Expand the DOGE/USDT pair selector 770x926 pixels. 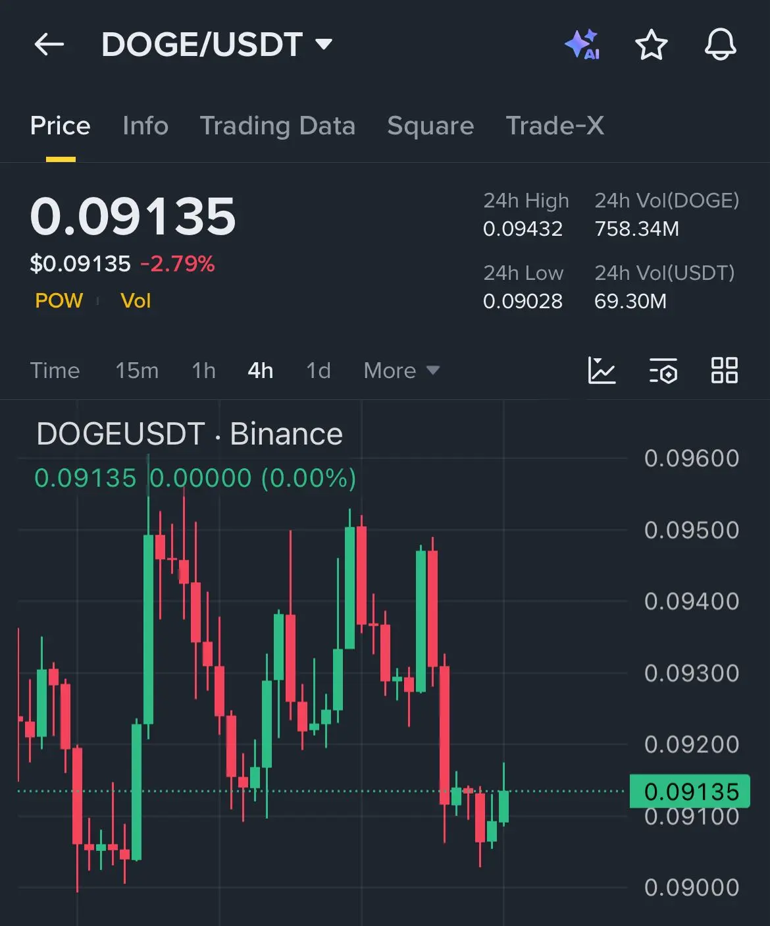(217, 45)
